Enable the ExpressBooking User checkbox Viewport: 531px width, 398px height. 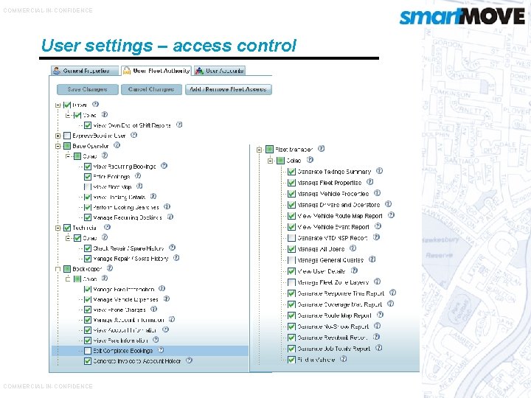(67, 136)
